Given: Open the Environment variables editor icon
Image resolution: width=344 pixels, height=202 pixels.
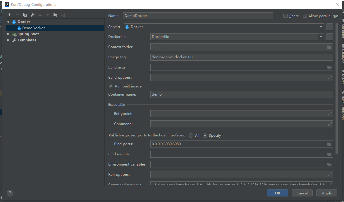Looking at the screenshot, I should click(x=329, y=164).
